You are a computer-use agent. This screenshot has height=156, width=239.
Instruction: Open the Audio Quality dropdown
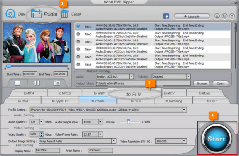click(x=41, y=122)
